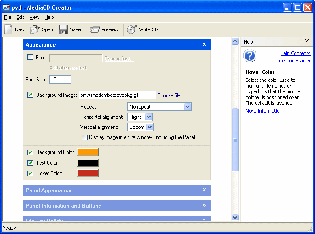The height and width of the screenshot is (234, 315).
Task: Check Display image in entire window option
Action: coord(85,137)
